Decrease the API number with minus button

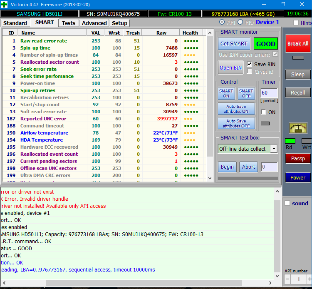point(288,279)
